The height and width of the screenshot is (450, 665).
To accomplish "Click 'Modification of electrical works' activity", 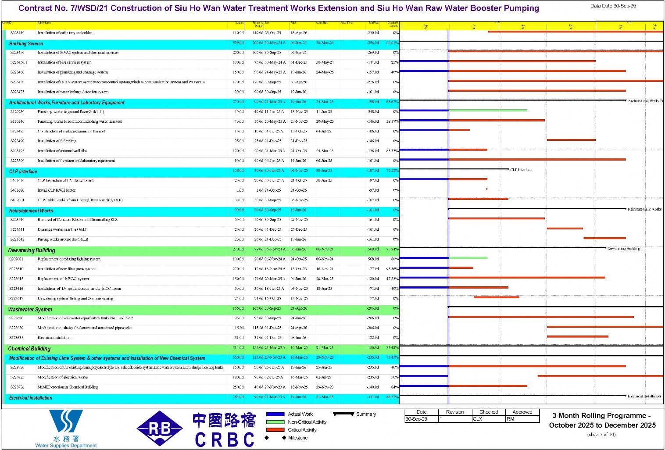I will (63, 377).
